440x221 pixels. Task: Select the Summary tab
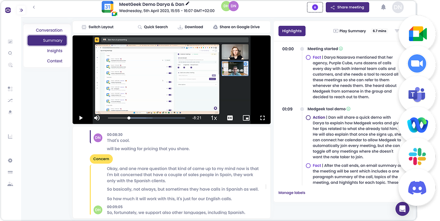click(47, 40)
